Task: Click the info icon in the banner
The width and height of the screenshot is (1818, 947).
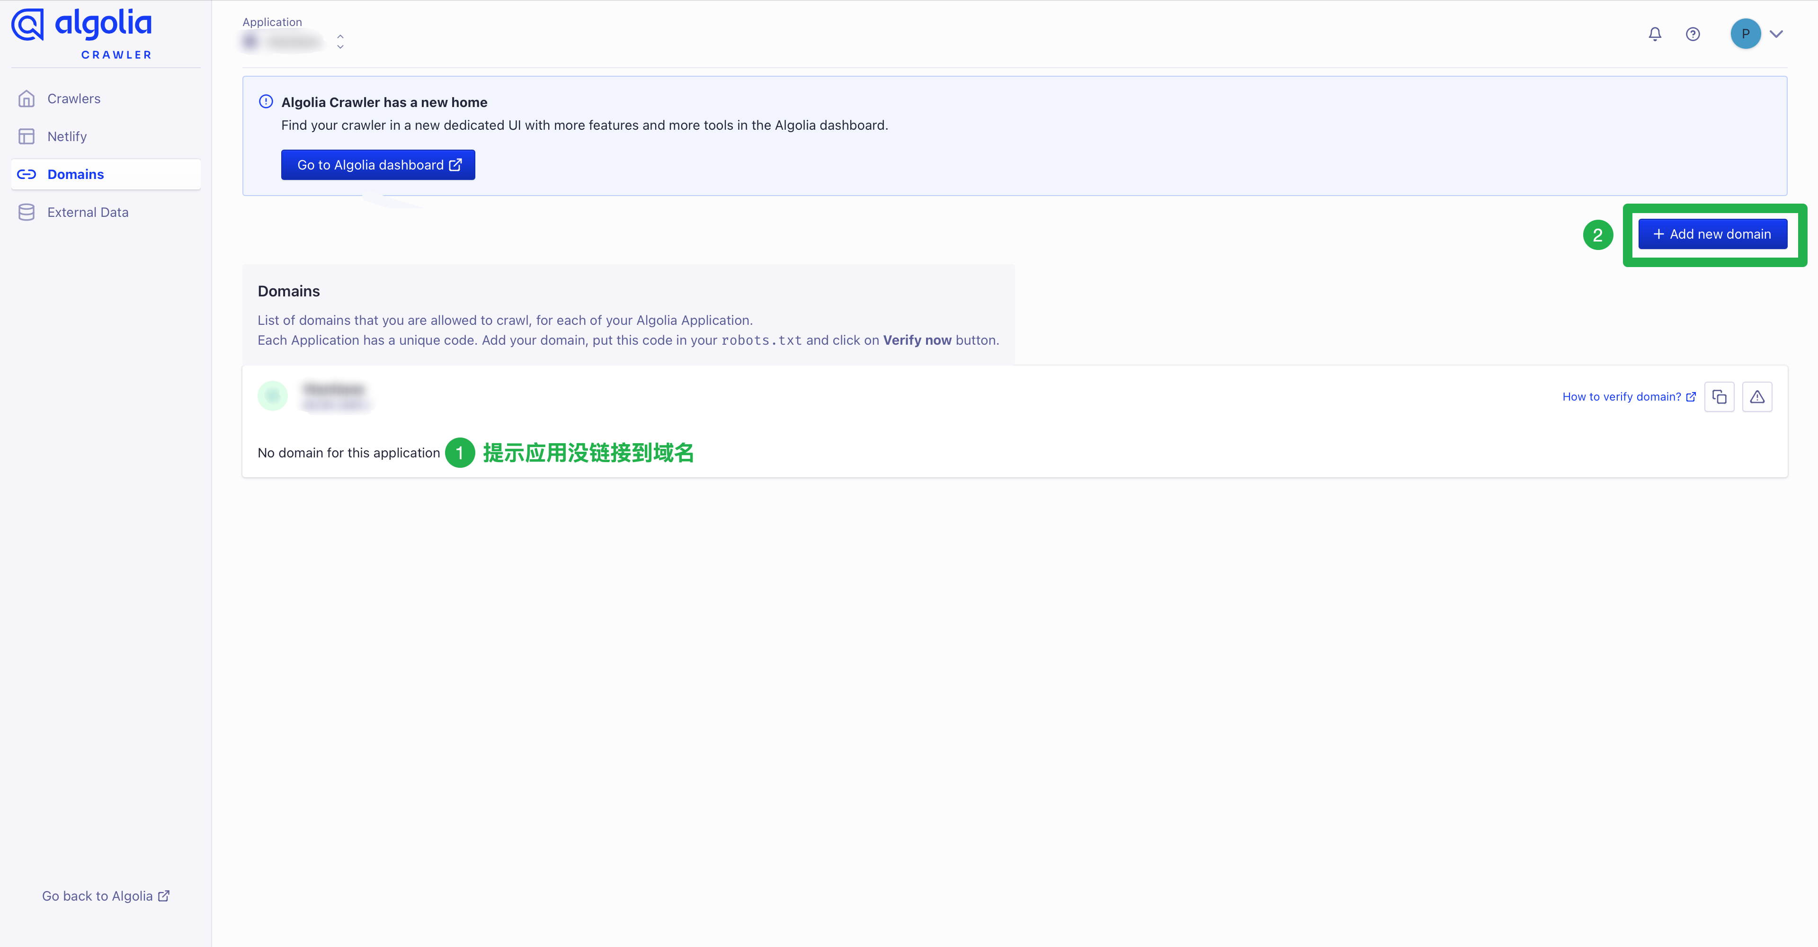Action: [x=265, y=102]
